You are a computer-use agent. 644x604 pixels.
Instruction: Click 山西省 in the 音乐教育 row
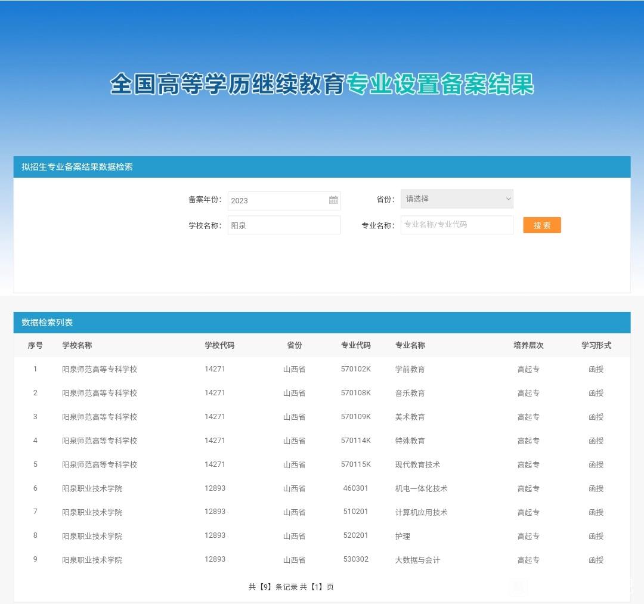[x=294, y=393]
